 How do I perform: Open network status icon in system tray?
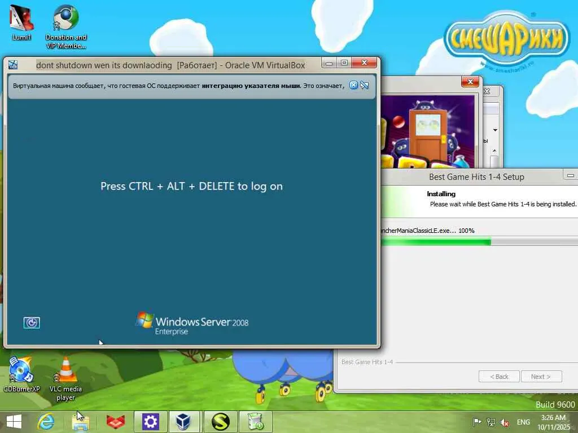[x=491, y=422]
